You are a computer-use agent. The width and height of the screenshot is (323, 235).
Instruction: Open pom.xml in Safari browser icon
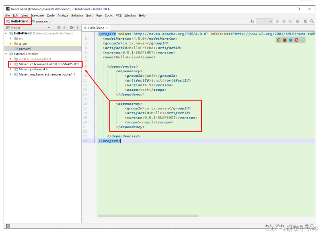290,40
